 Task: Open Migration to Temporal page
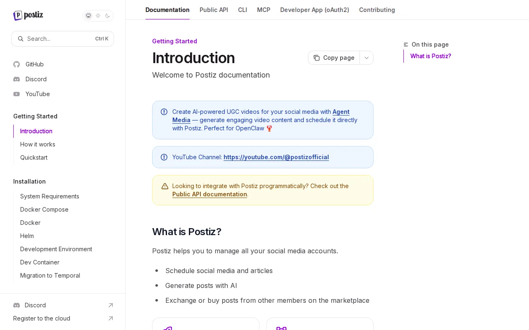50,276
